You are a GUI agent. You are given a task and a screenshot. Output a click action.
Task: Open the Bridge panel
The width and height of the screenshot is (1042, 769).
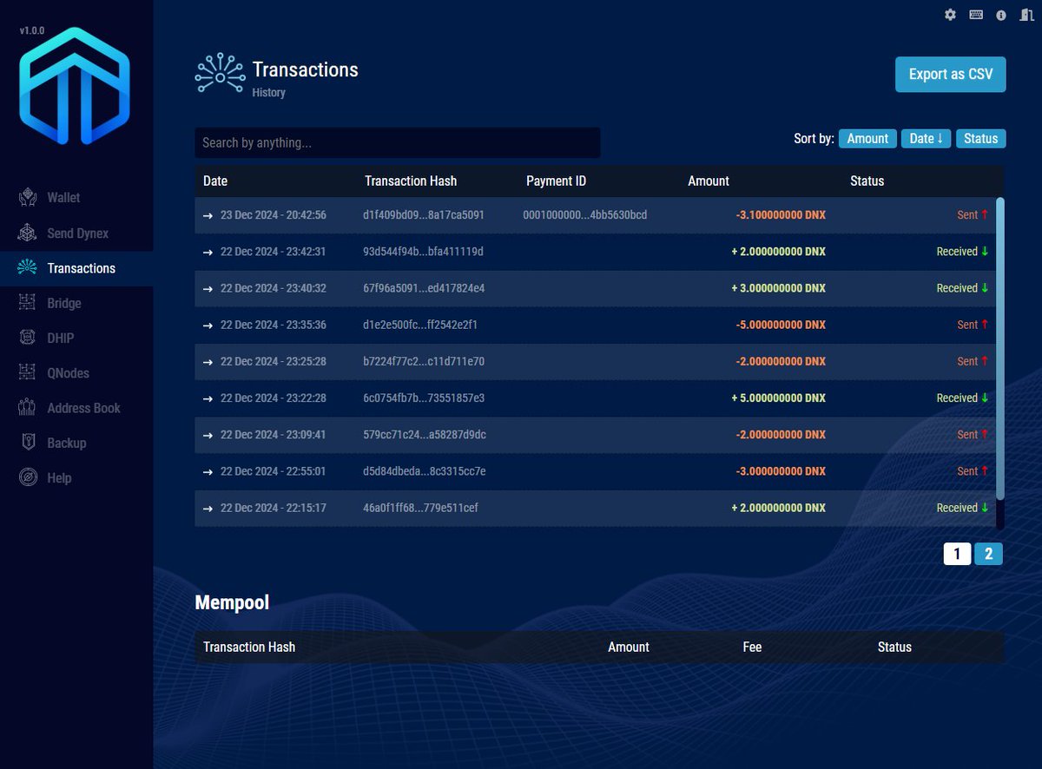[66, 303]
